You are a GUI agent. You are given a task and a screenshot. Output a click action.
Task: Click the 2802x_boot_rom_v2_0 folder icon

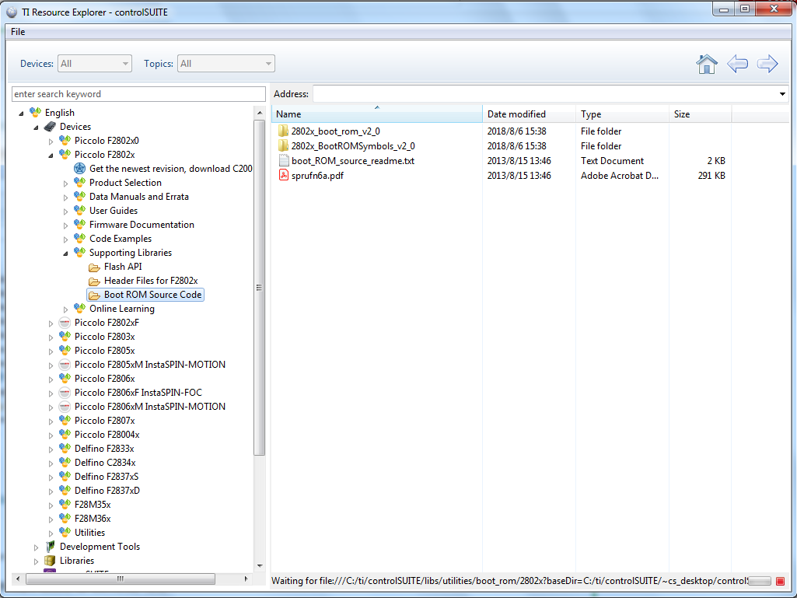tap(284, 131)
